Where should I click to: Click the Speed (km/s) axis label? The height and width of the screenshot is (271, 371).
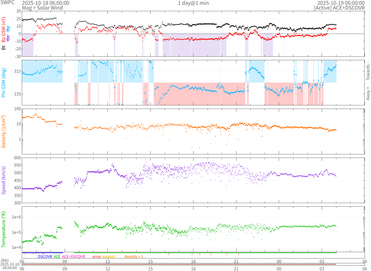coord(4,180)
